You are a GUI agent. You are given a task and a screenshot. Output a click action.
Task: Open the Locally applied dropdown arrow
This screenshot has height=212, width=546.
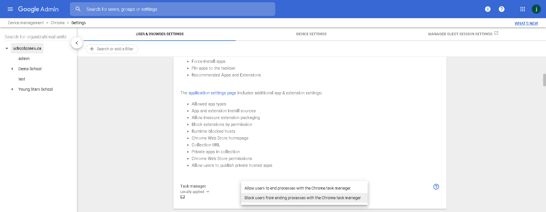[208, 192]
